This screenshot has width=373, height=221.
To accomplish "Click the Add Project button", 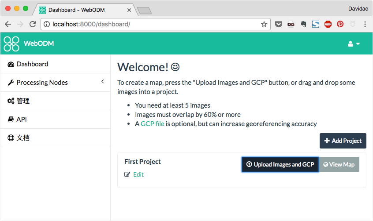I will [343, 141].
